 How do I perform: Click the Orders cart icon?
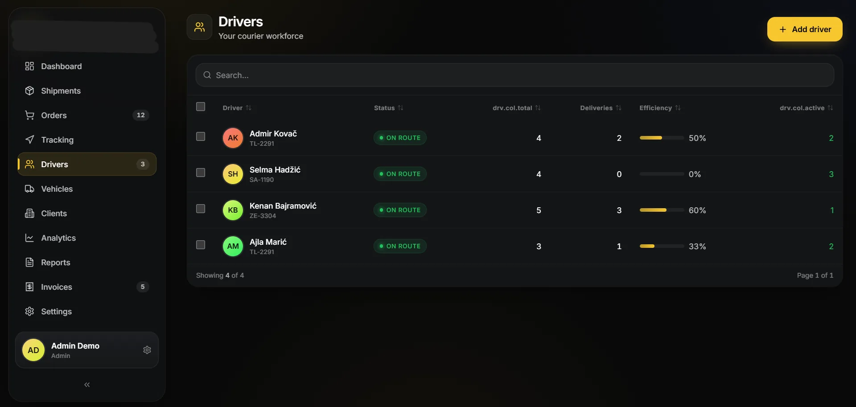(29, 115)
